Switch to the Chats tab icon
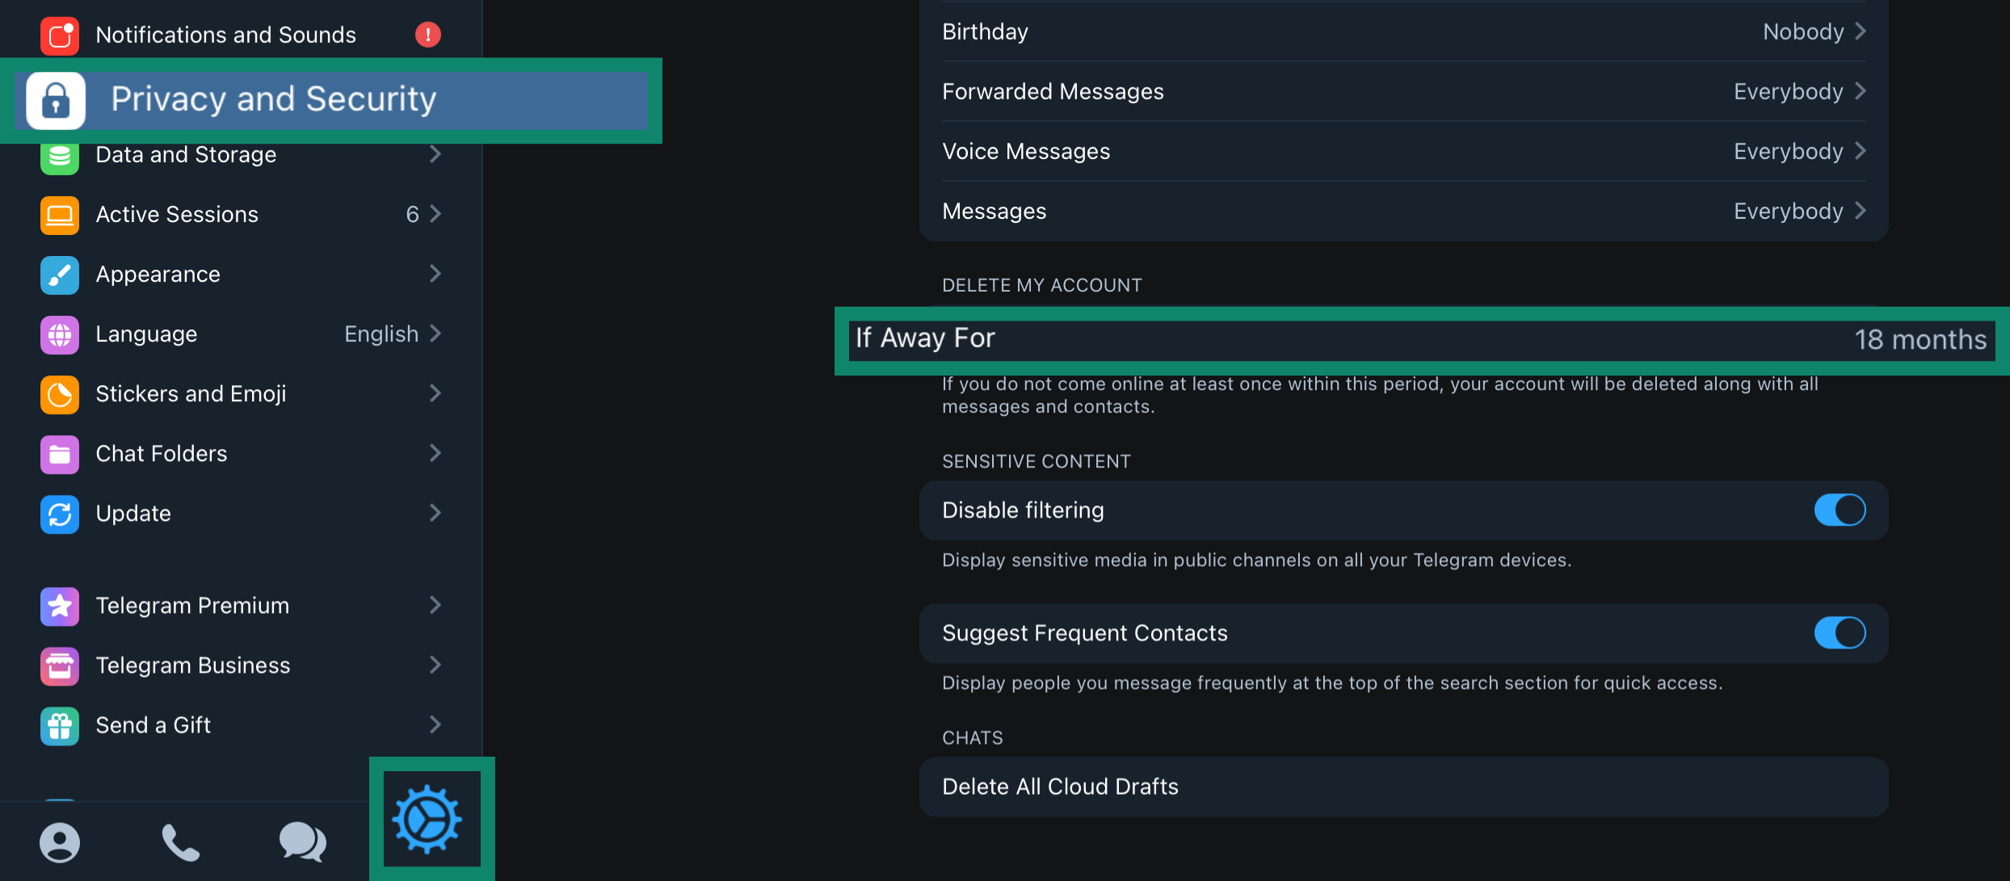2010x881 pixels. coord(302,843)
